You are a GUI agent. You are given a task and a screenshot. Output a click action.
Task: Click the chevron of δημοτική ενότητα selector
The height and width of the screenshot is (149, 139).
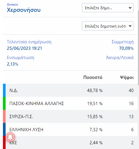pyautogui.click(x=130, y=26)
